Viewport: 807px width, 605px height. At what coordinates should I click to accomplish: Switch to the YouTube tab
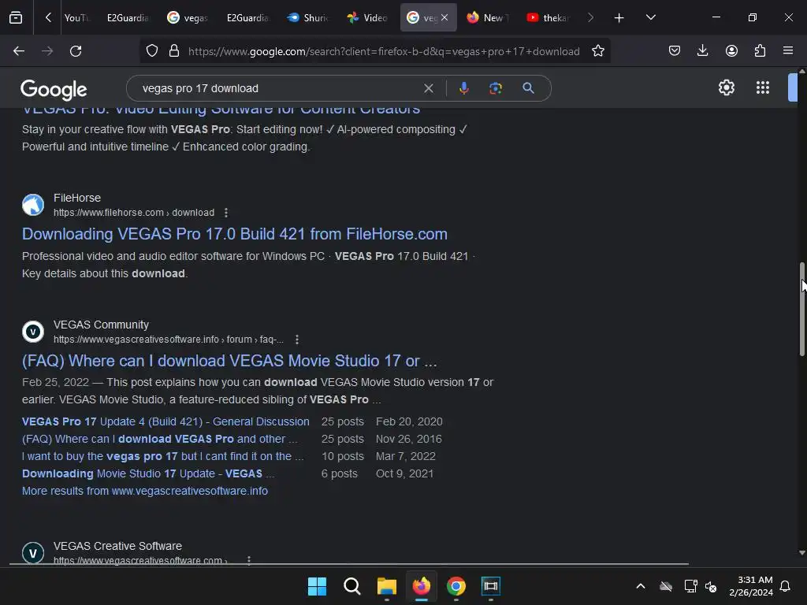[76, 17]
